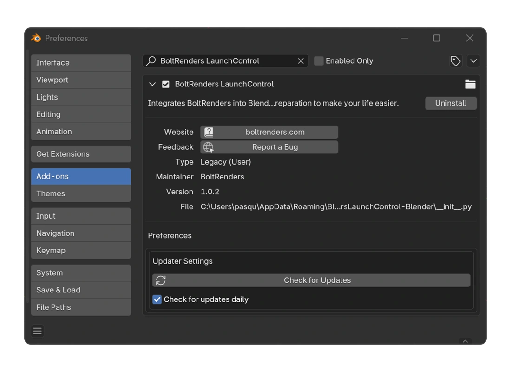This screenshot has height=372, width=511.
Task: Click the documentation book icon beside boltrenders.com
Action: pos(209,132)
